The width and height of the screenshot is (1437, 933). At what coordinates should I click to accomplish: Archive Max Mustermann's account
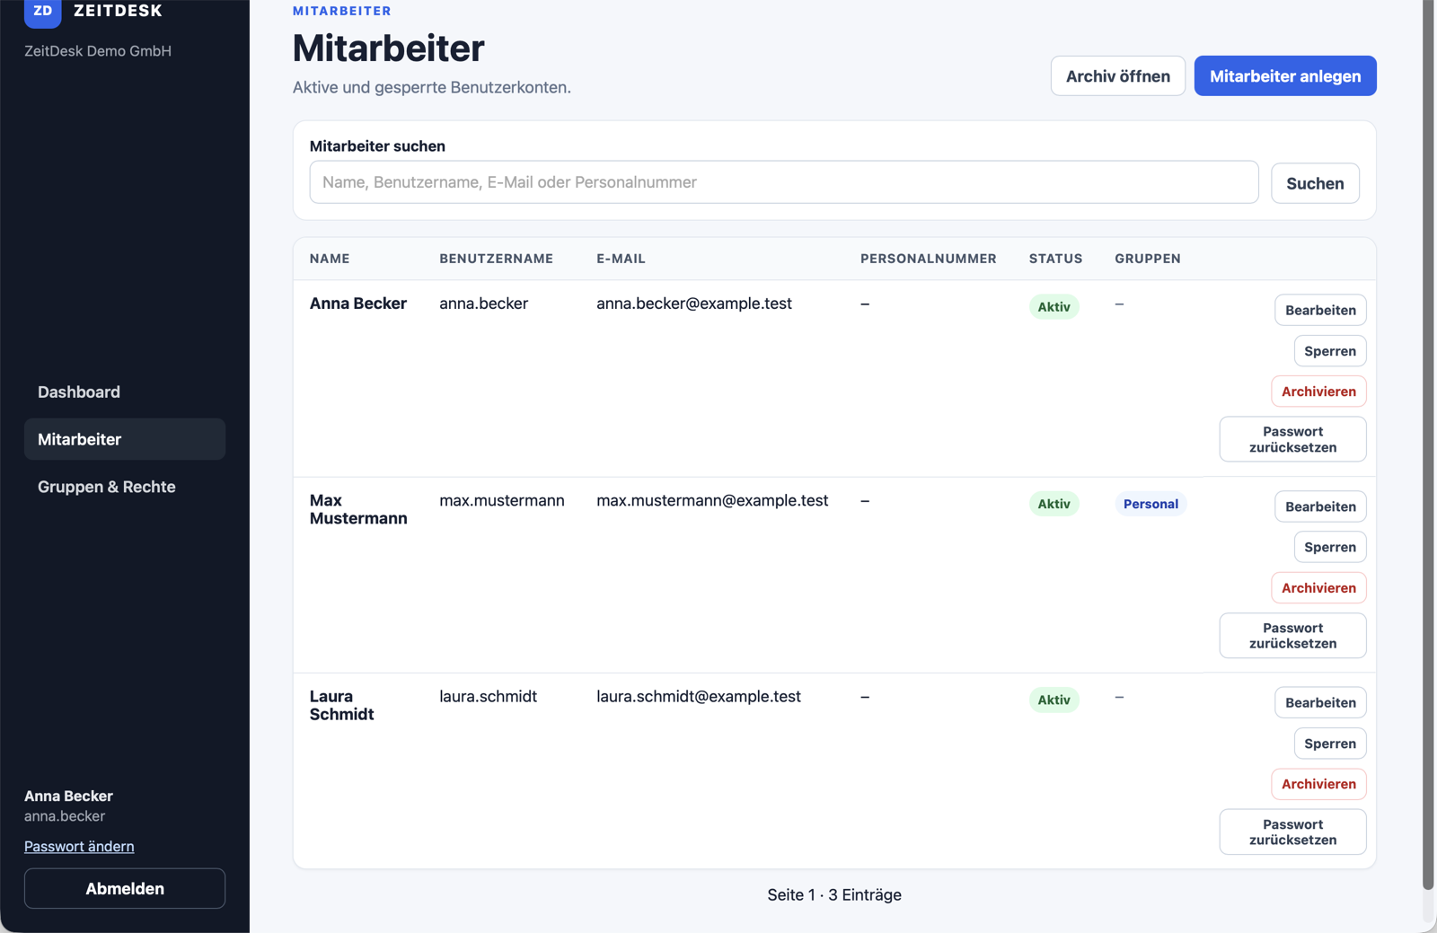(x=1318, y=588)
